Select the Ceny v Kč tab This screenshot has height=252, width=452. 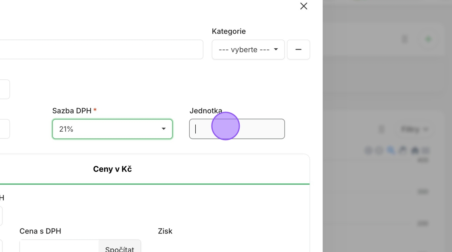pos(113,169)
